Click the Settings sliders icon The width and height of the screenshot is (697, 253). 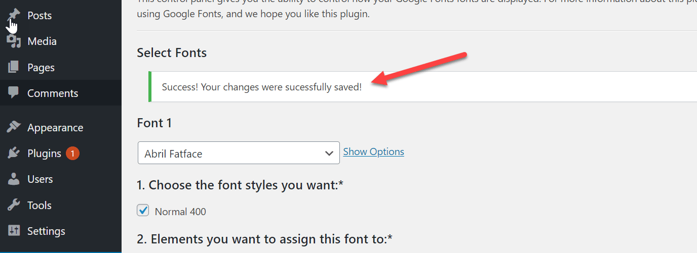coord(14,231)
